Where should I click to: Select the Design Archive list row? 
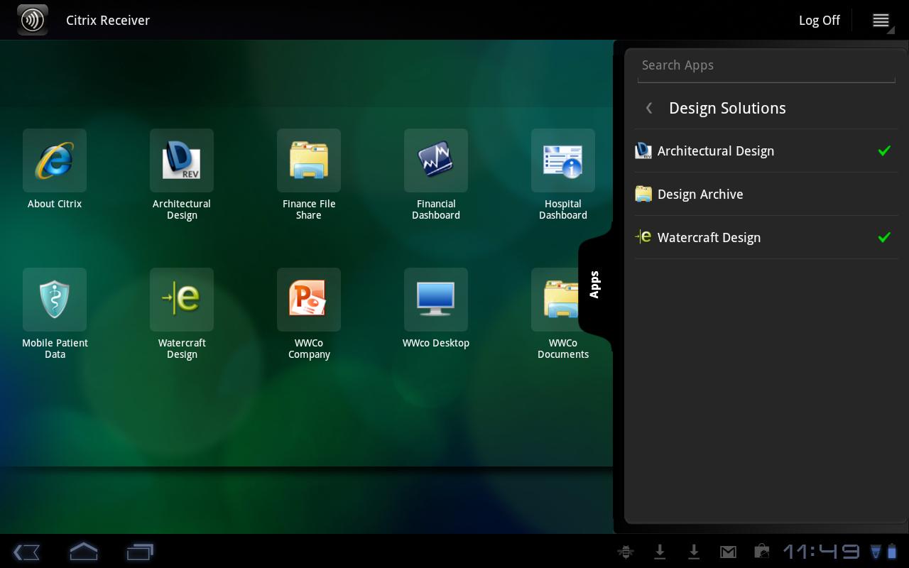(766, 194)
